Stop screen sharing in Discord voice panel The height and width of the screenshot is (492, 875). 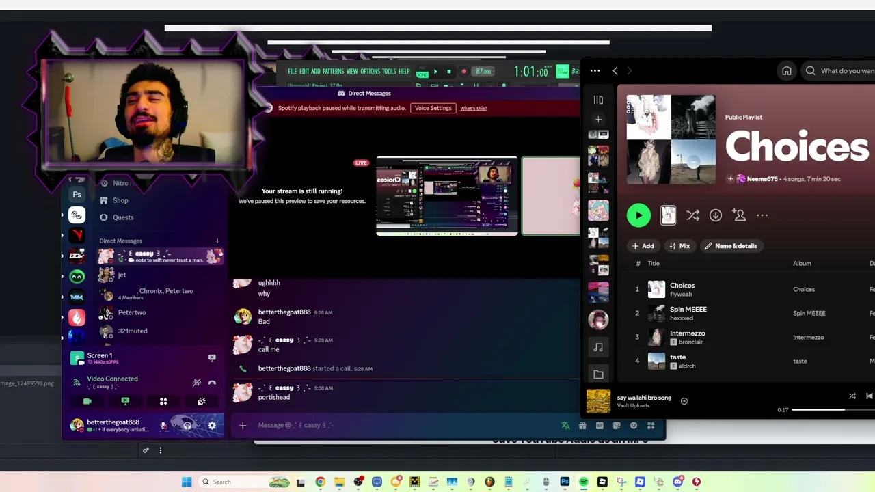[125, 401]
